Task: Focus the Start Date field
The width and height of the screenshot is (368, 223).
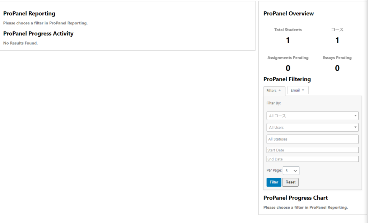Action: tap(312, 150)
